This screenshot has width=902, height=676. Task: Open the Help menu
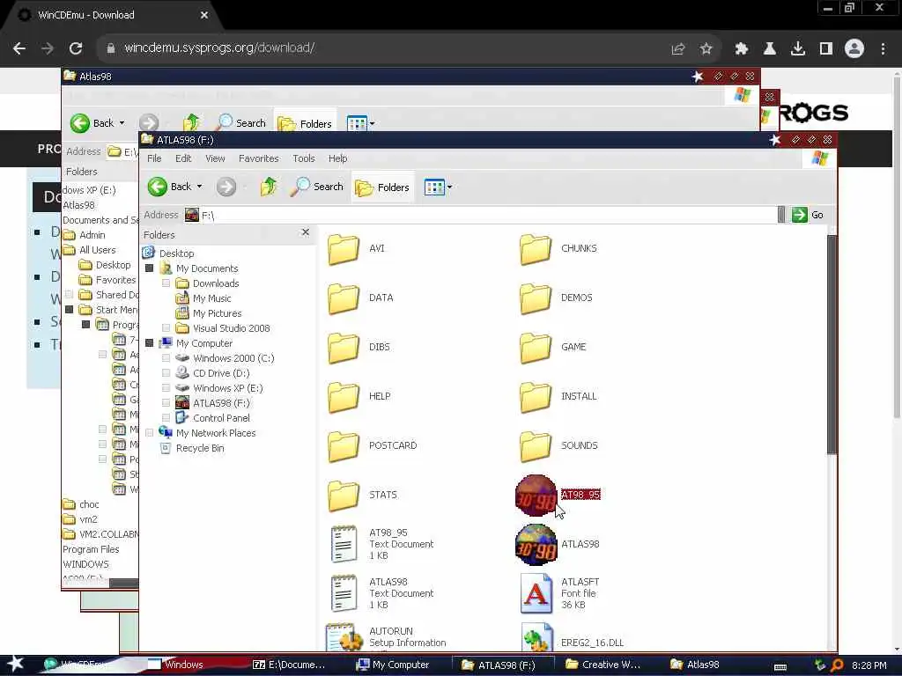pos(337,158)
